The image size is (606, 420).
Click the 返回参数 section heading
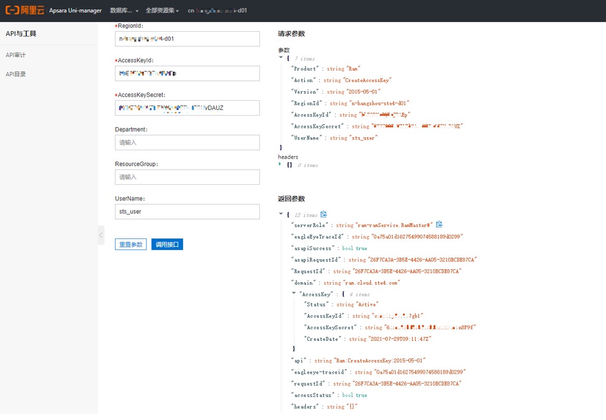(291, 199)
